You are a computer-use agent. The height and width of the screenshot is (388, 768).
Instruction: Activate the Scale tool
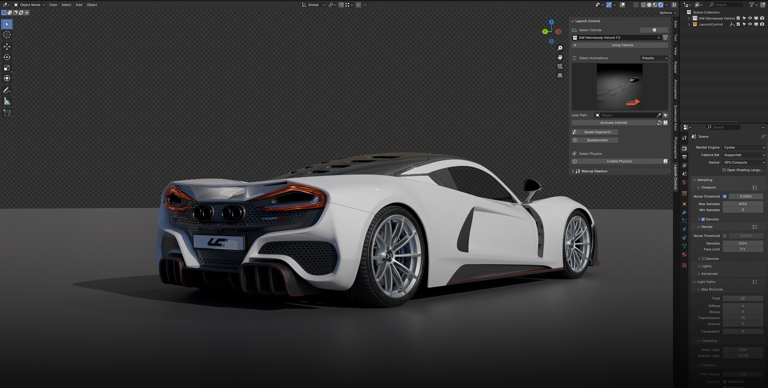7,68
